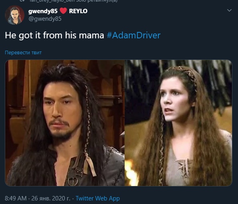Click the 26 янв. 2020 г. date

tap(51, 198)
